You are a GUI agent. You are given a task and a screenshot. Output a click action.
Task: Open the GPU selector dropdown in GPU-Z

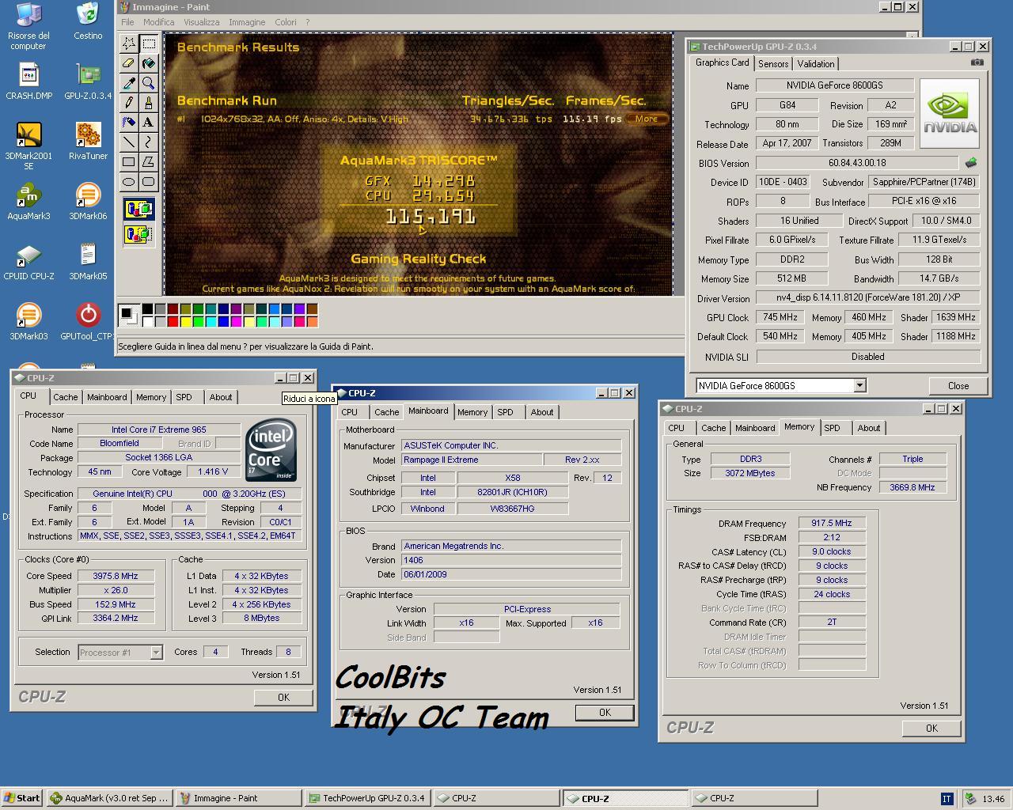[859, 386]
